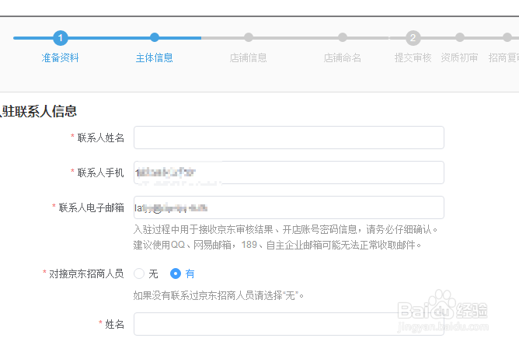The image size is (519, 345).
Task: Open the 提交审核 step label
Action: (413, 58)
